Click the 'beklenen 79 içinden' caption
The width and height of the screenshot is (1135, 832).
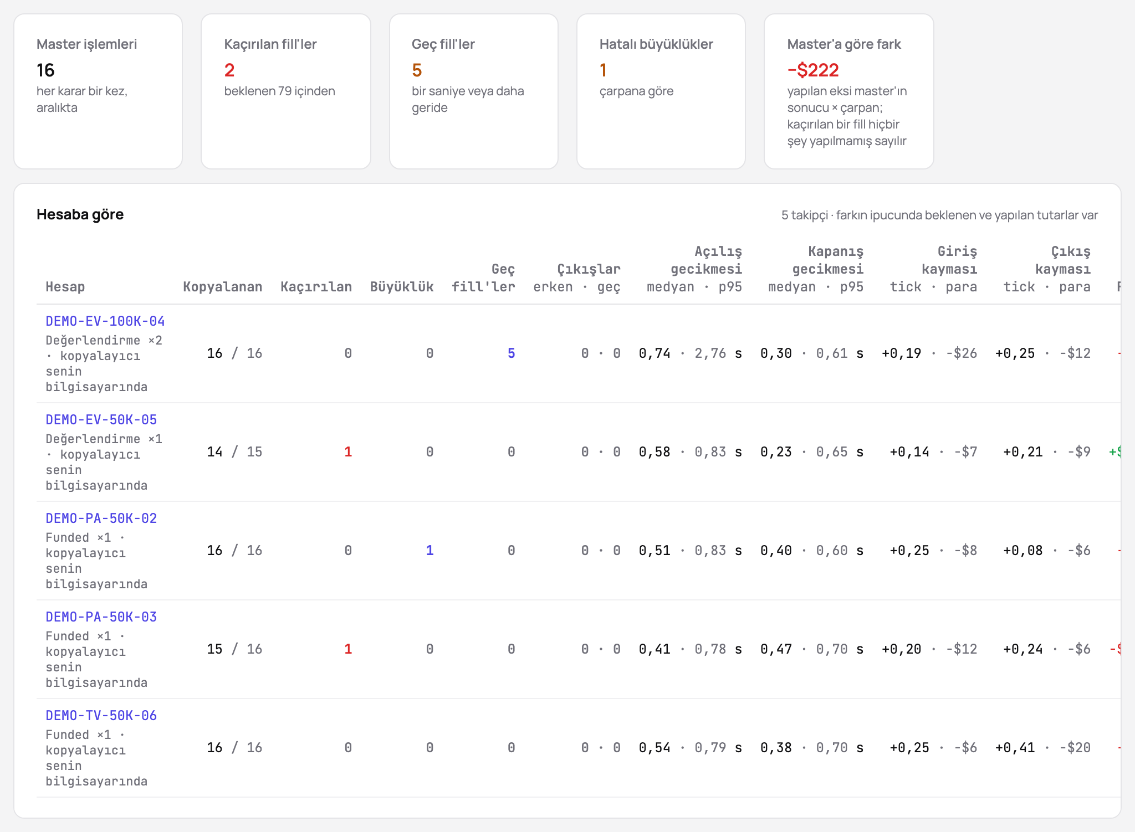pos(280,91)
